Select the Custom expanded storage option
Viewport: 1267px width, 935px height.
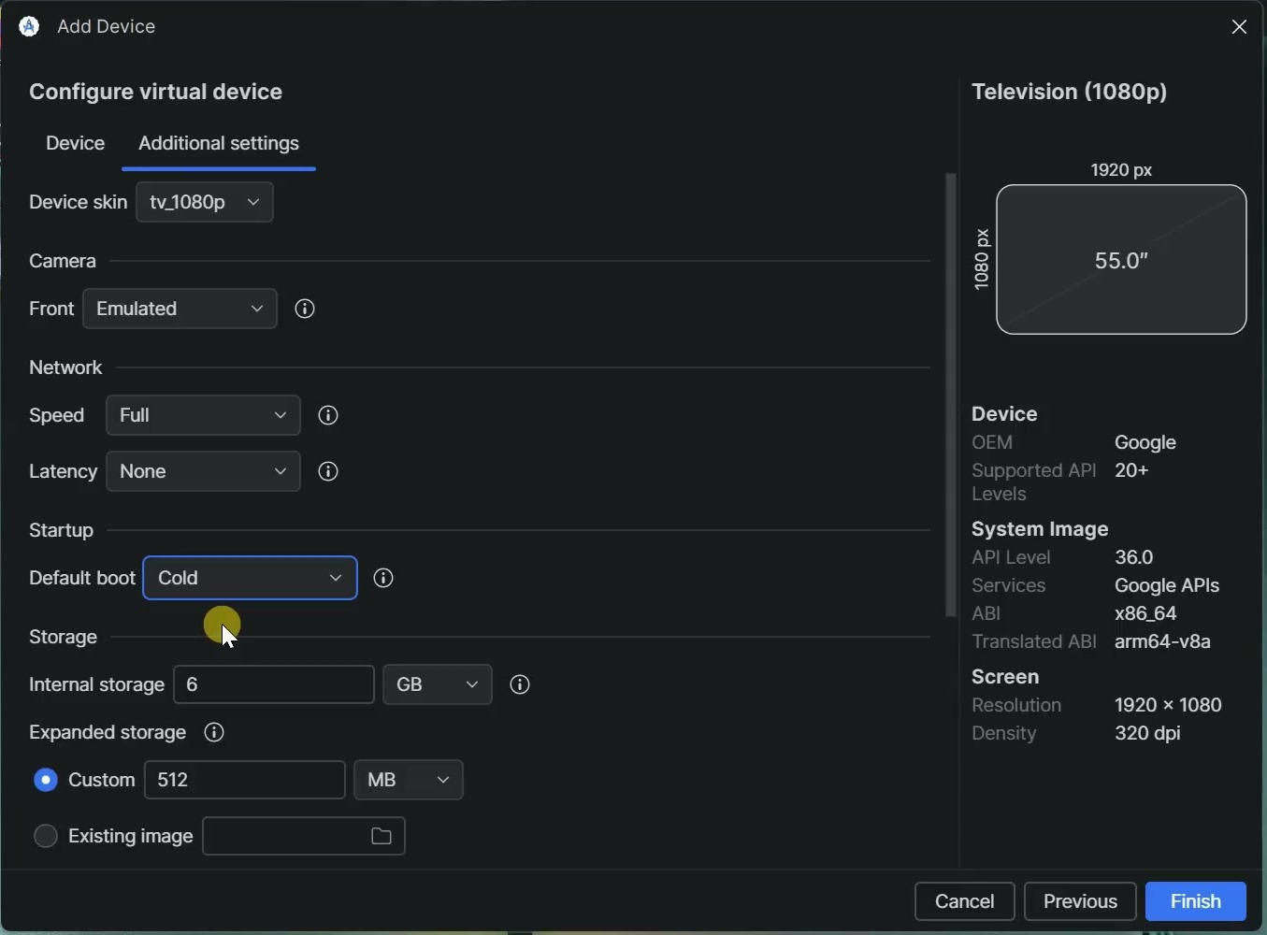tap(46, 781)
